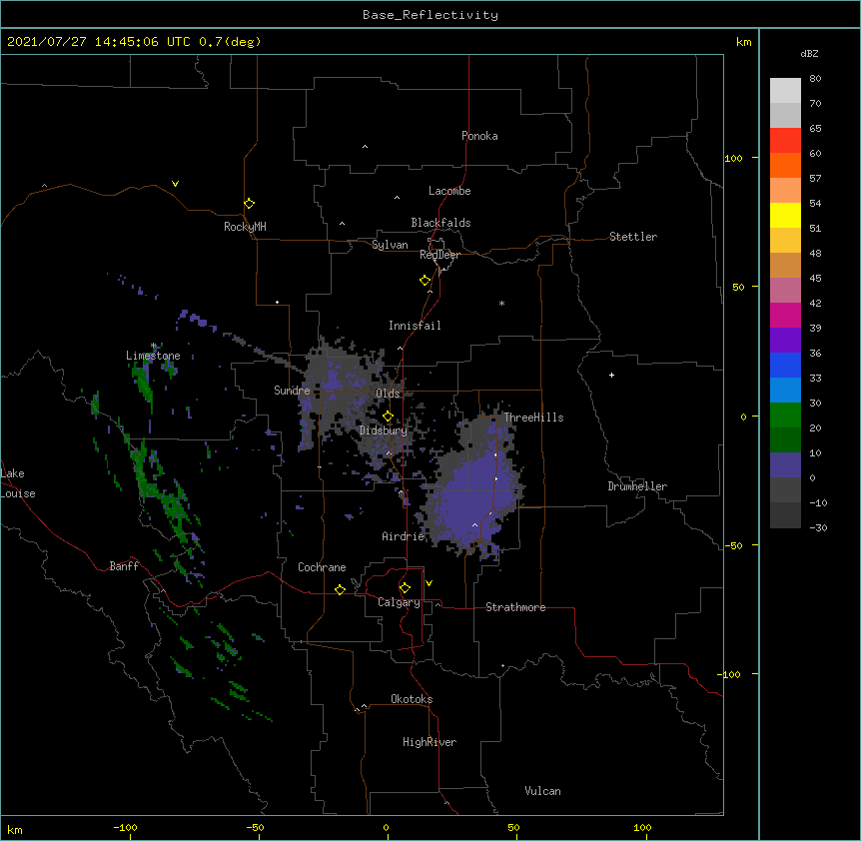Click the Calgary label
Image resolution: width=861 pixels, height=841 pixels.
[x=399, y=602]
